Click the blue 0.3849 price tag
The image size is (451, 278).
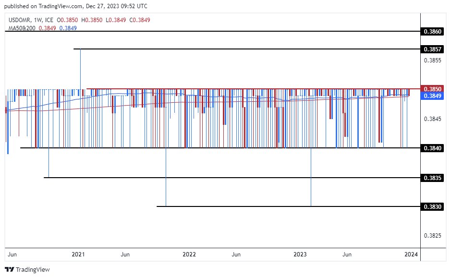(432, 96)
